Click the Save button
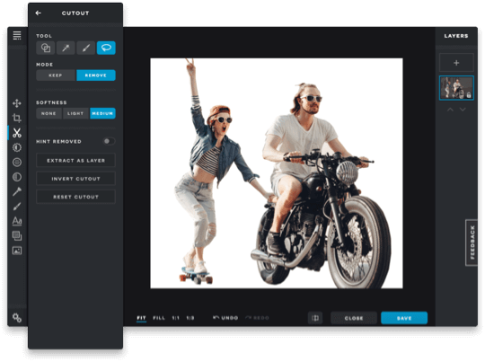 coord(404,318)
